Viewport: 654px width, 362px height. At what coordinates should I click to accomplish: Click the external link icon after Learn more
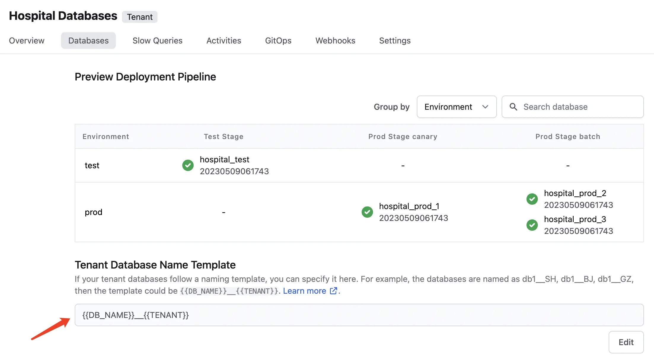[x=334, y=291]
